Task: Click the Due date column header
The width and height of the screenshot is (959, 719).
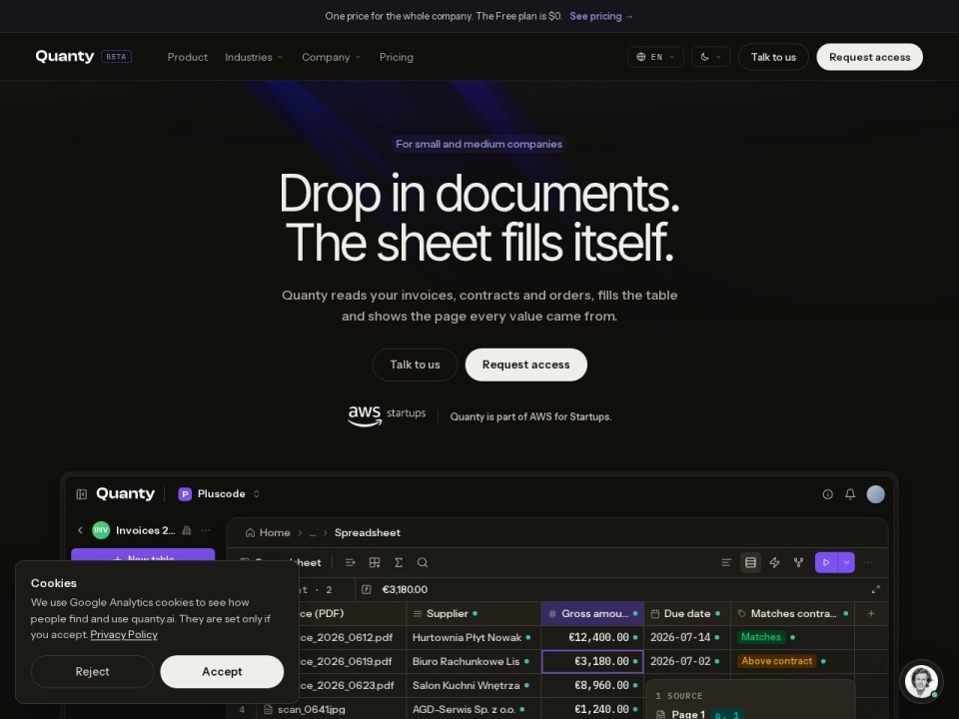Action: click(687, 613)
